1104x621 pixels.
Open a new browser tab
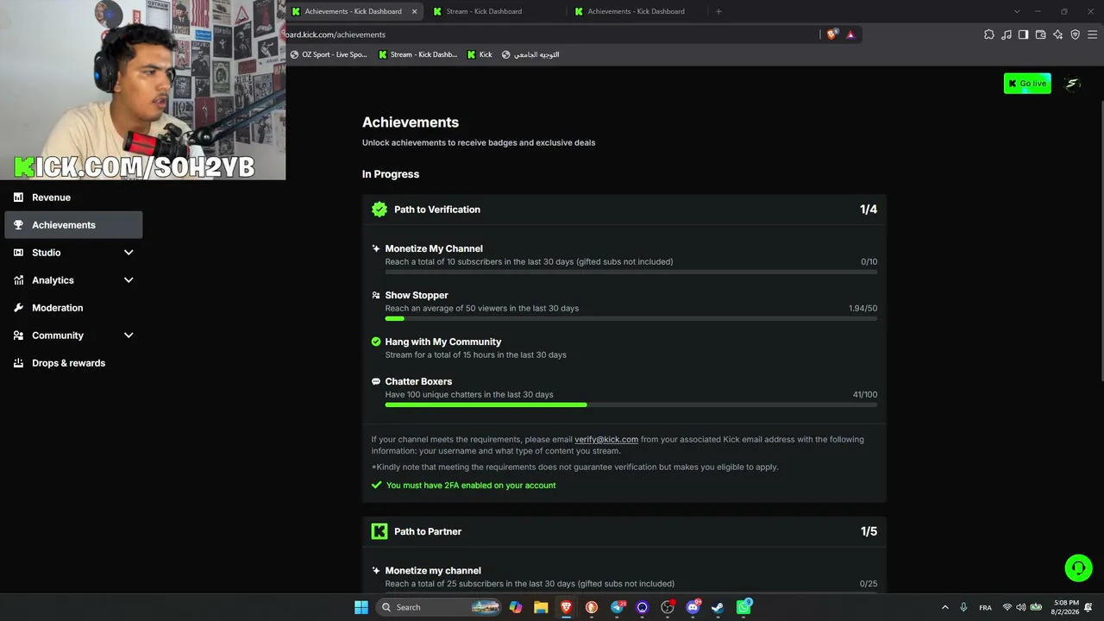[x=718, y=11]
